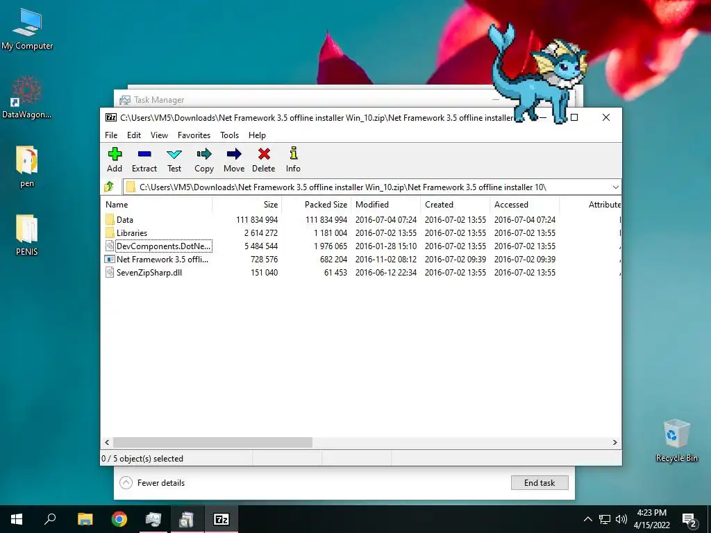This screenshot has height=533, width=711.
Task: Click the SevenZipSharp.dll file icon
Action: click(x=109, y=272)
